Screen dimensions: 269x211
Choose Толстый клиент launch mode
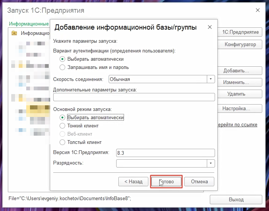63,142
